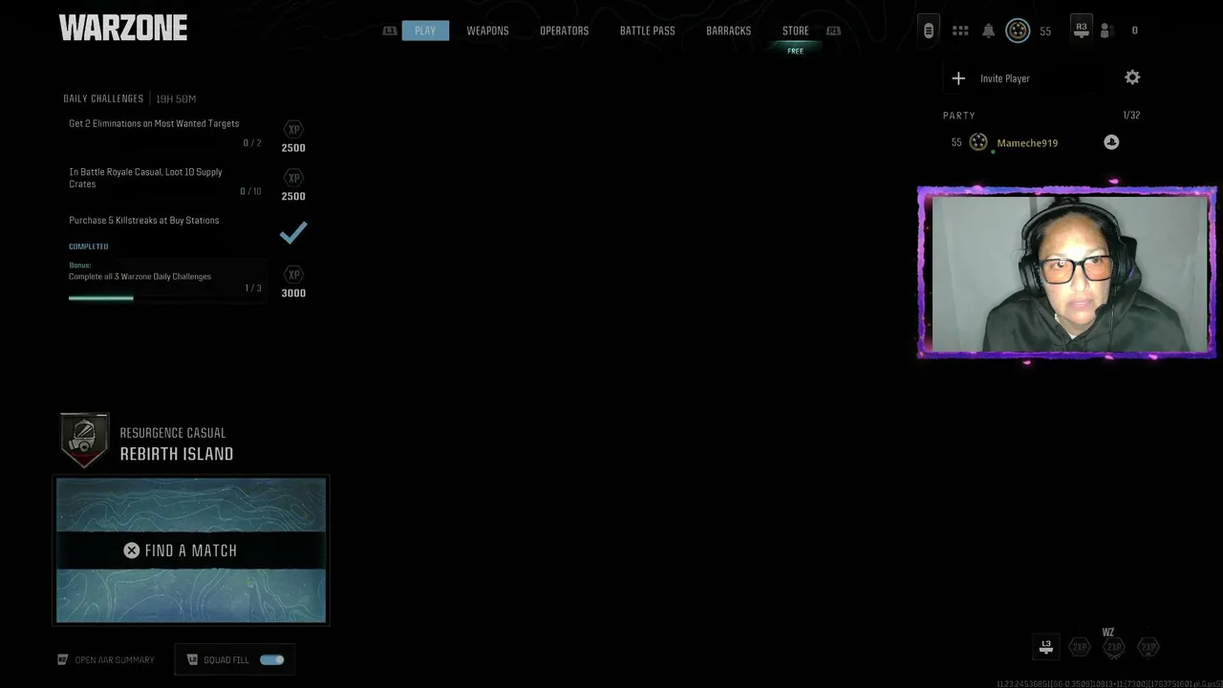Click the Complete all 3 Warzone Daily Challenges text
Image resolution: width=1223 pixels, height=688 pixels.
(x=139, y=276)
